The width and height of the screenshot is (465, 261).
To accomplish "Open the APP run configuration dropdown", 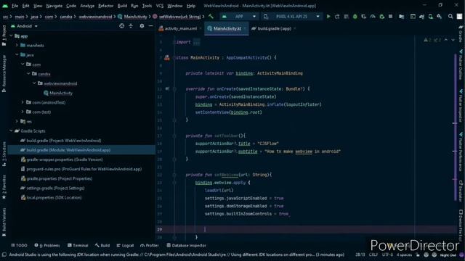I will pyautogui.click(x=239, y=17).
